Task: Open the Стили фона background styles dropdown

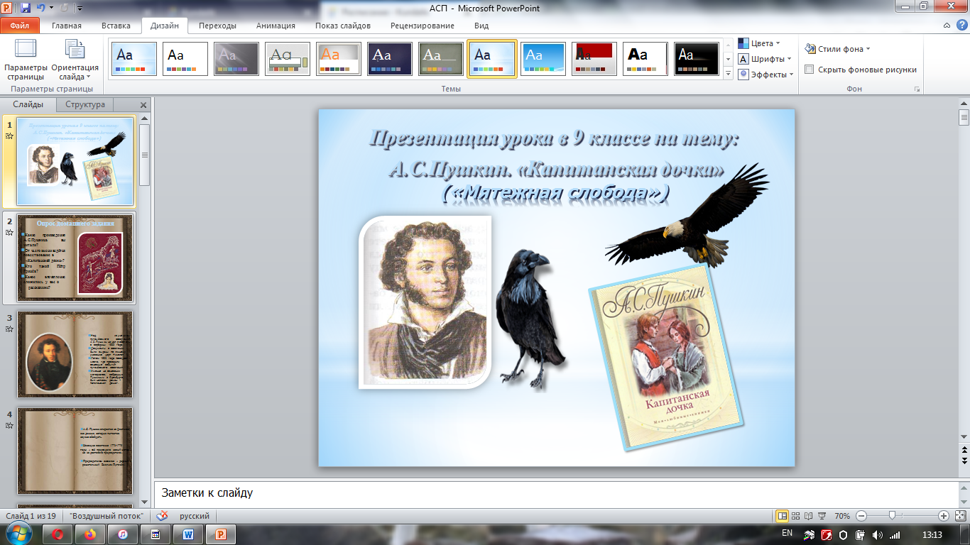Action: pos(838,49)
